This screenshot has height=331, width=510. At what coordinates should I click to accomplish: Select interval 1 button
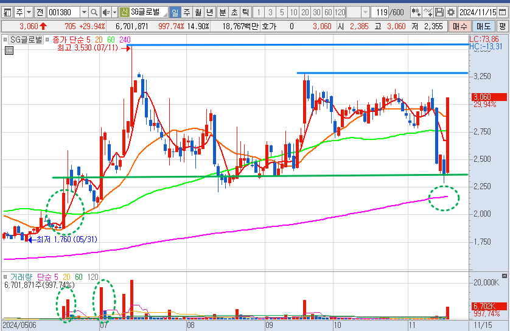[259, 13]
